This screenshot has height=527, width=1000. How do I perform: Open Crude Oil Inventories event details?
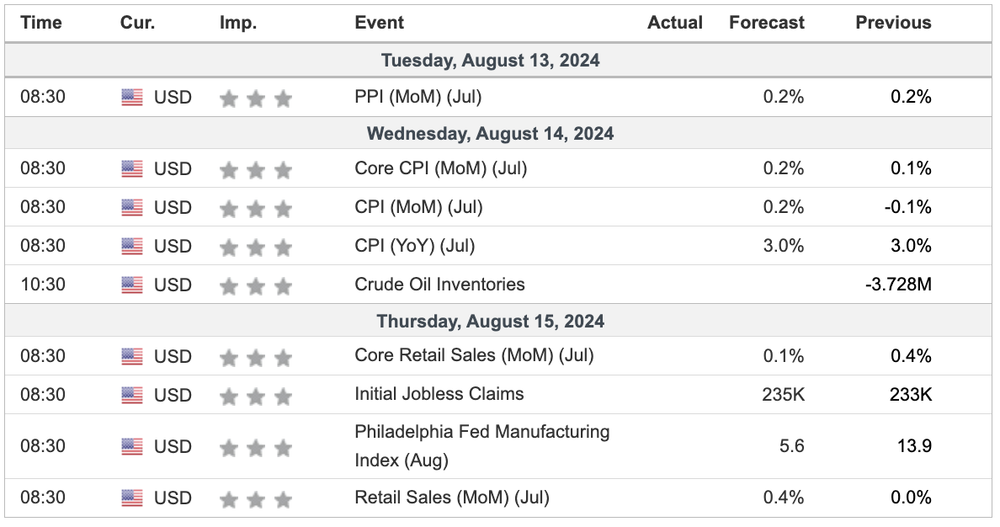pos(439,285)
